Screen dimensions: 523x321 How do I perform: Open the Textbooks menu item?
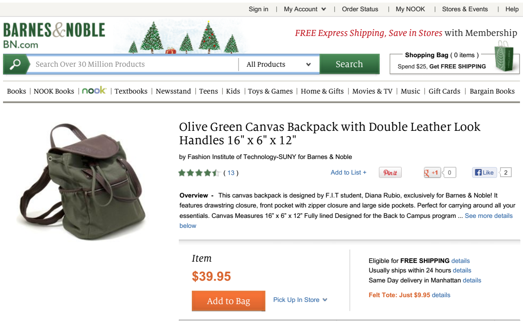[131, 91]
